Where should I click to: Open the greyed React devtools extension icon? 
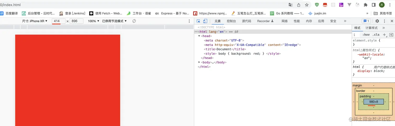click(x=333, y=5)
